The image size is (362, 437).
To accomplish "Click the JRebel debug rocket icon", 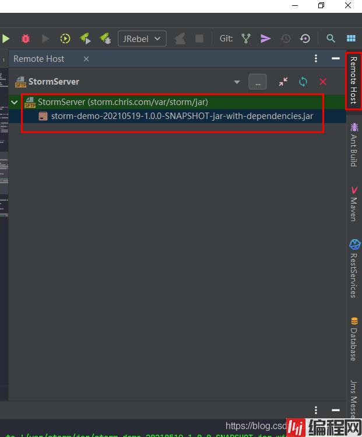I will [105, 39].
